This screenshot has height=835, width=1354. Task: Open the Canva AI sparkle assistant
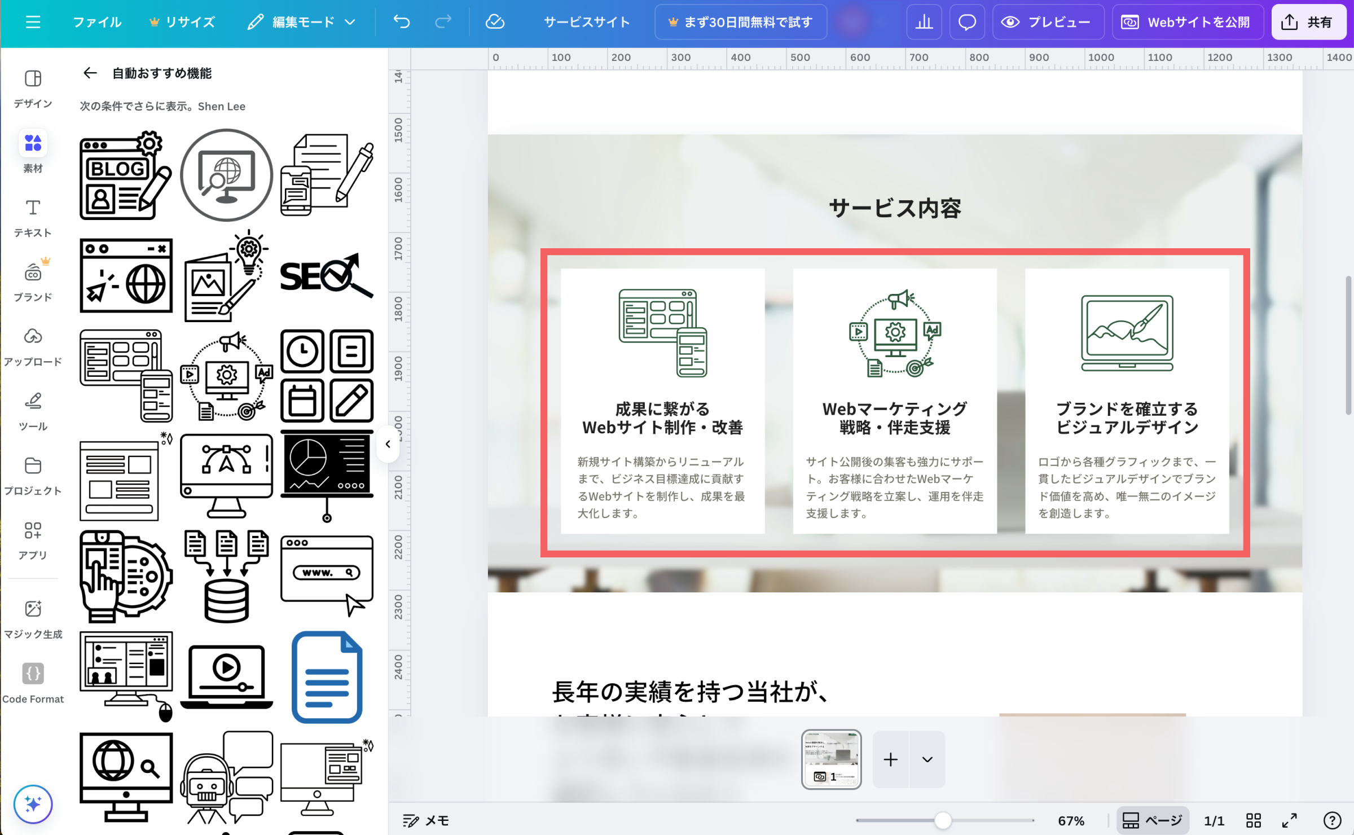(x=33, y=803)
